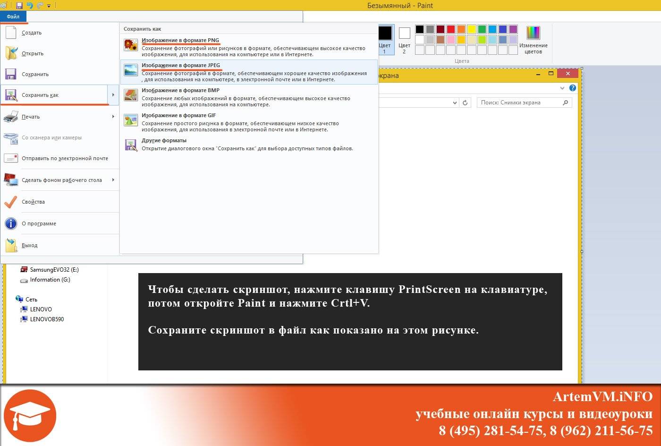Activate the Цвет 2 color button

pos(405,40)
